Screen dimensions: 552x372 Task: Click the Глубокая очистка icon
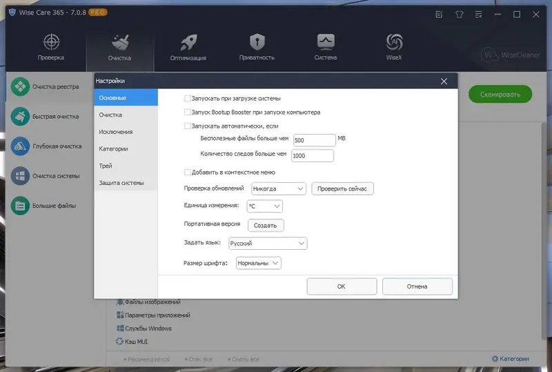pyautogui.click(x=20, y=146)
